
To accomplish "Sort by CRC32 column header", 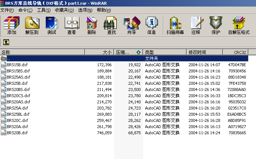I will coord(235,52).
